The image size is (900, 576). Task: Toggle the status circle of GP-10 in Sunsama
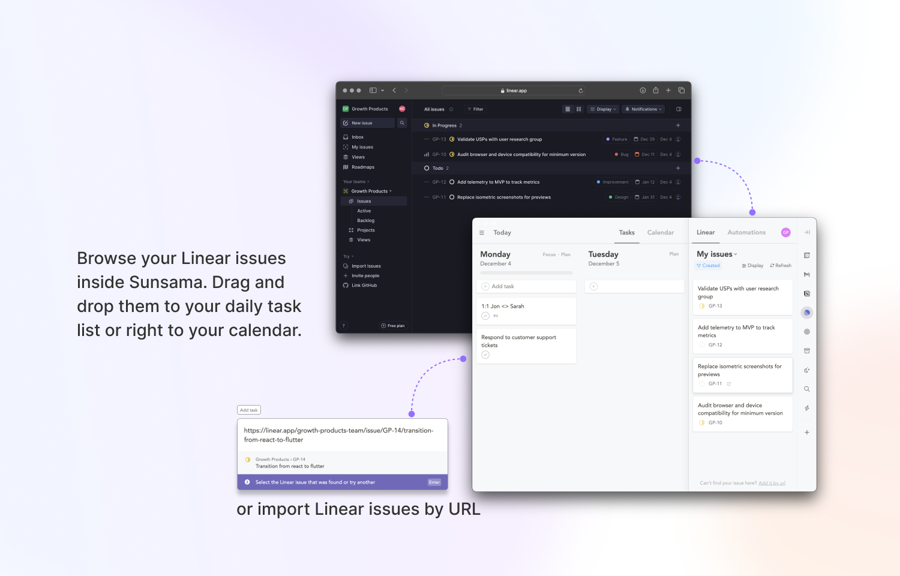pyautogui.click(x=702, y=423)
